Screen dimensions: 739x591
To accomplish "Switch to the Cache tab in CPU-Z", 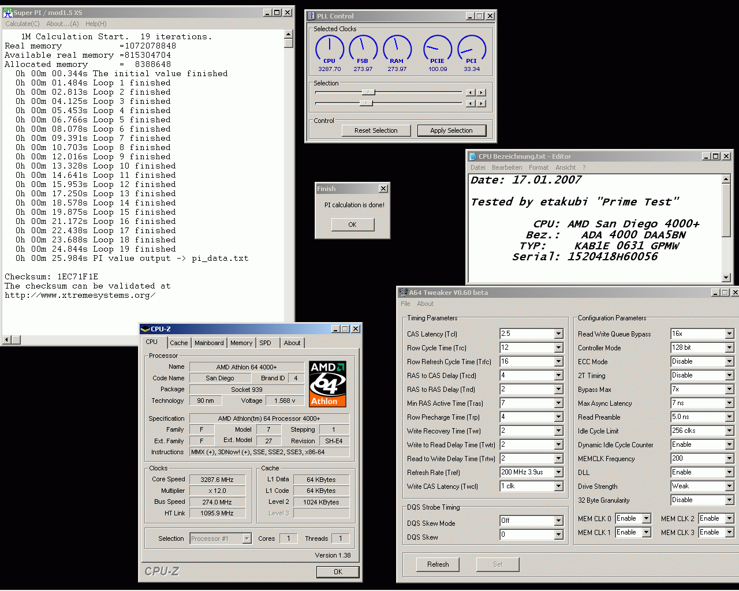I will (178, 343).
